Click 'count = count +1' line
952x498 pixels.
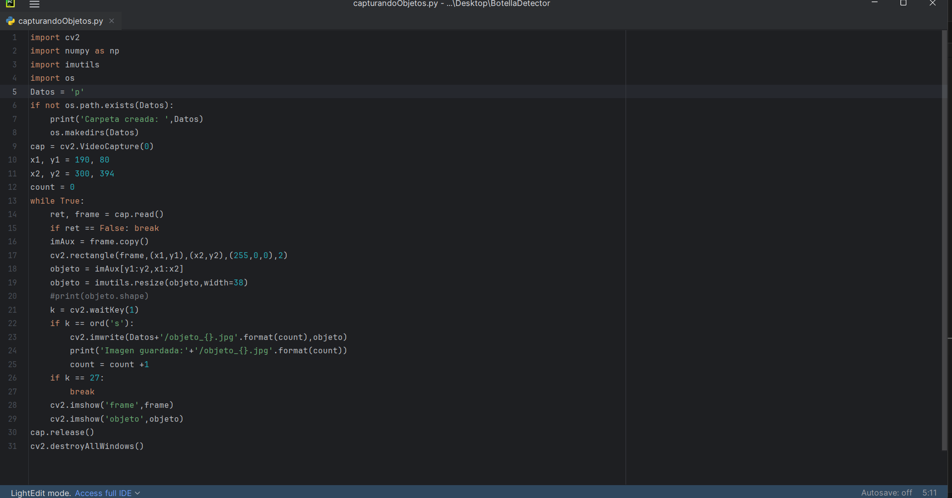(x=110, y=364)
